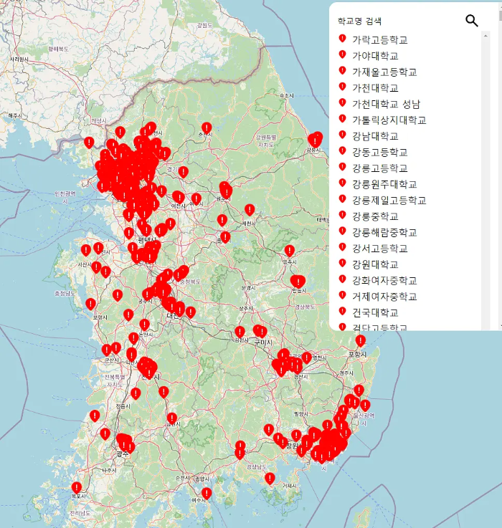Viewport: 502px width, 528px height.
Task: Click the marker icon beside 가천대학교 성남
Action: pyautogui.click(x=342, y=102)
